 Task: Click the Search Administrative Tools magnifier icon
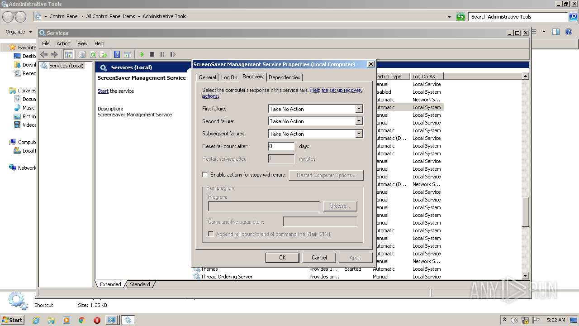(573, 17)
